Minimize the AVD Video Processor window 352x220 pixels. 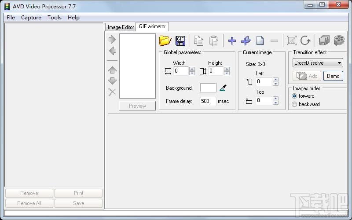310,4
